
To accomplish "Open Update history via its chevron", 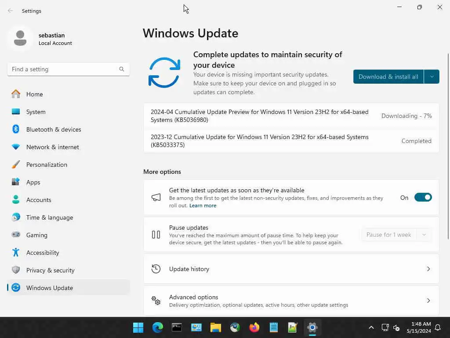I will [428, 269].
